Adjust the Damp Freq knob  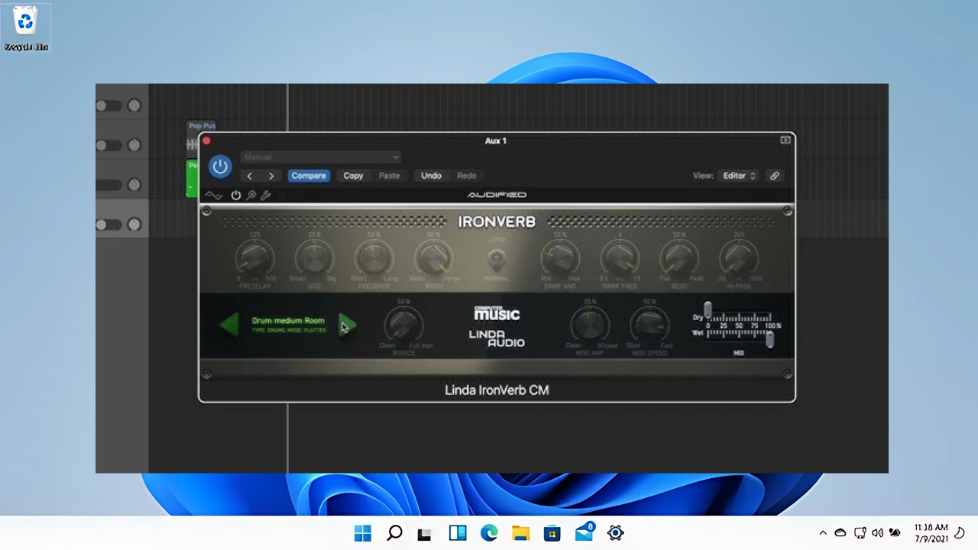click(x=620, y=258)
